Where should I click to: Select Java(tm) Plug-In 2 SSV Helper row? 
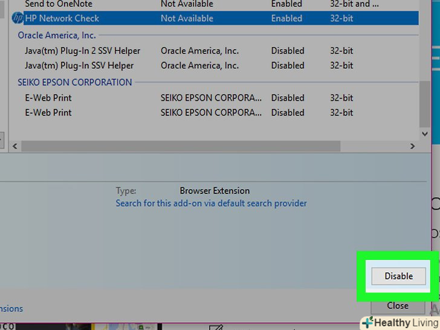[221, 51]
